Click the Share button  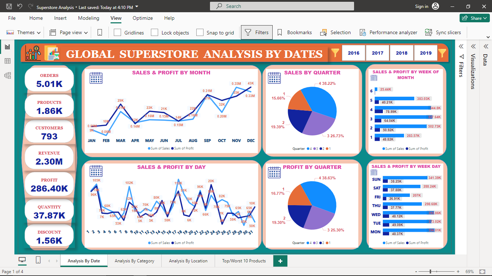(x=474, y=18)
